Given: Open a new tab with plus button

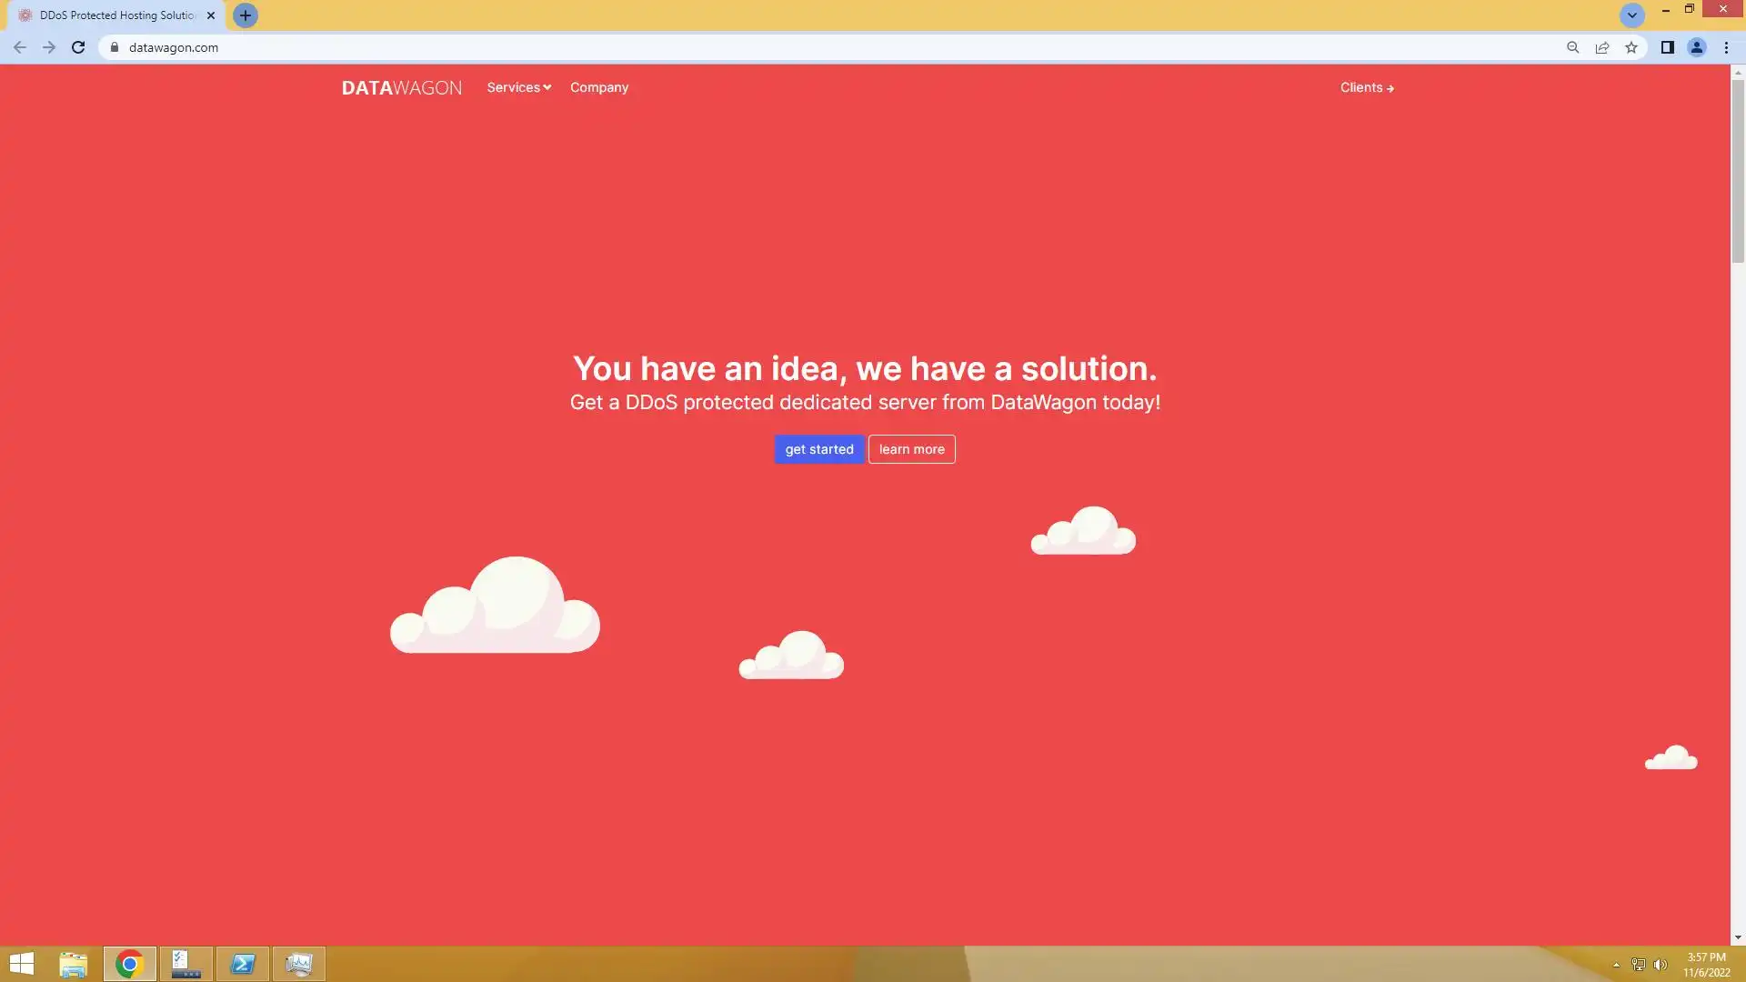Looking at the screenshot, I should point(246,15).
